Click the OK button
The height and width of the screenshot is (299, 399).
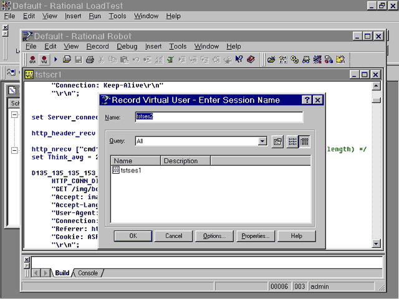pos(133,236)
